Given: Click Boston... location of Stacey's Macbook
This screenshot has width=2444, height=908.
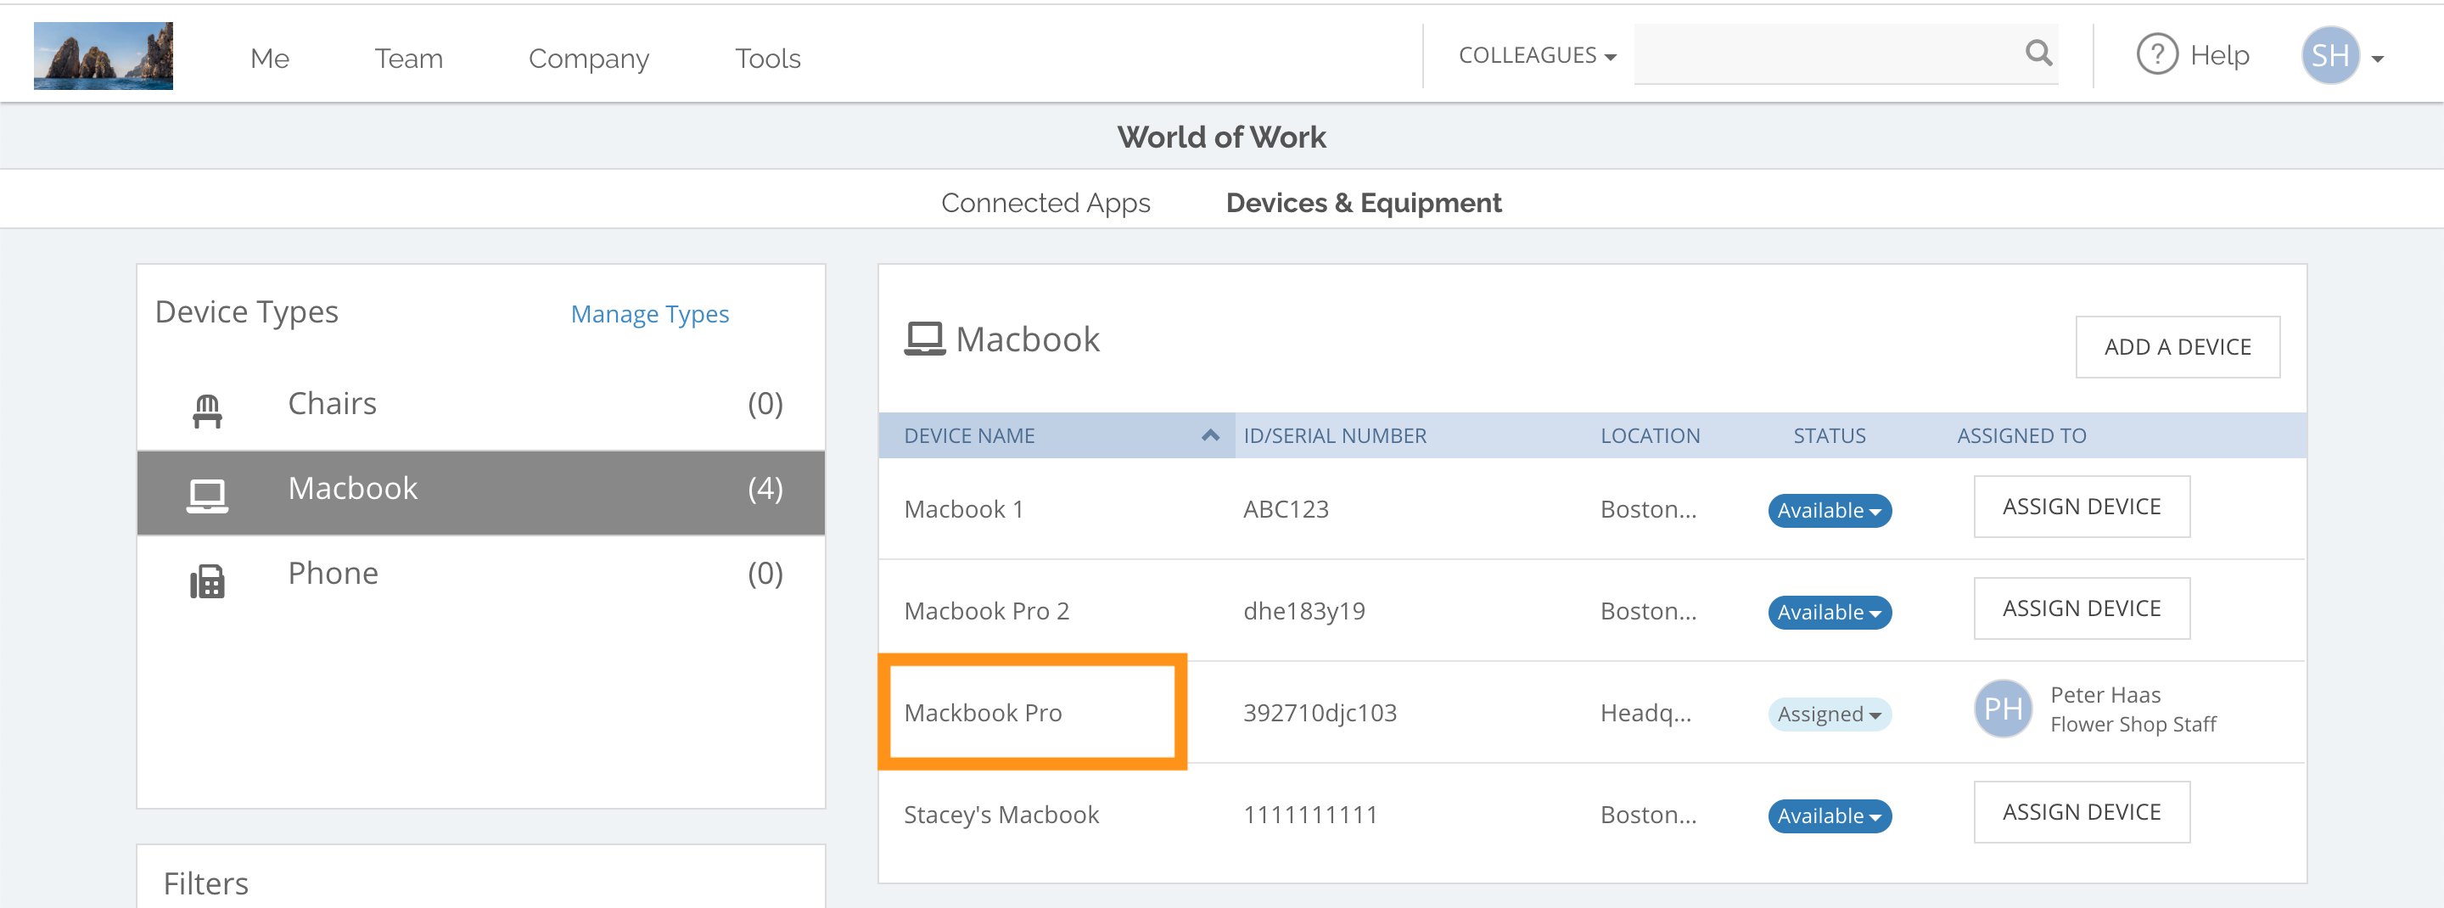Looking at the screenshot, I should (1648, 814).
